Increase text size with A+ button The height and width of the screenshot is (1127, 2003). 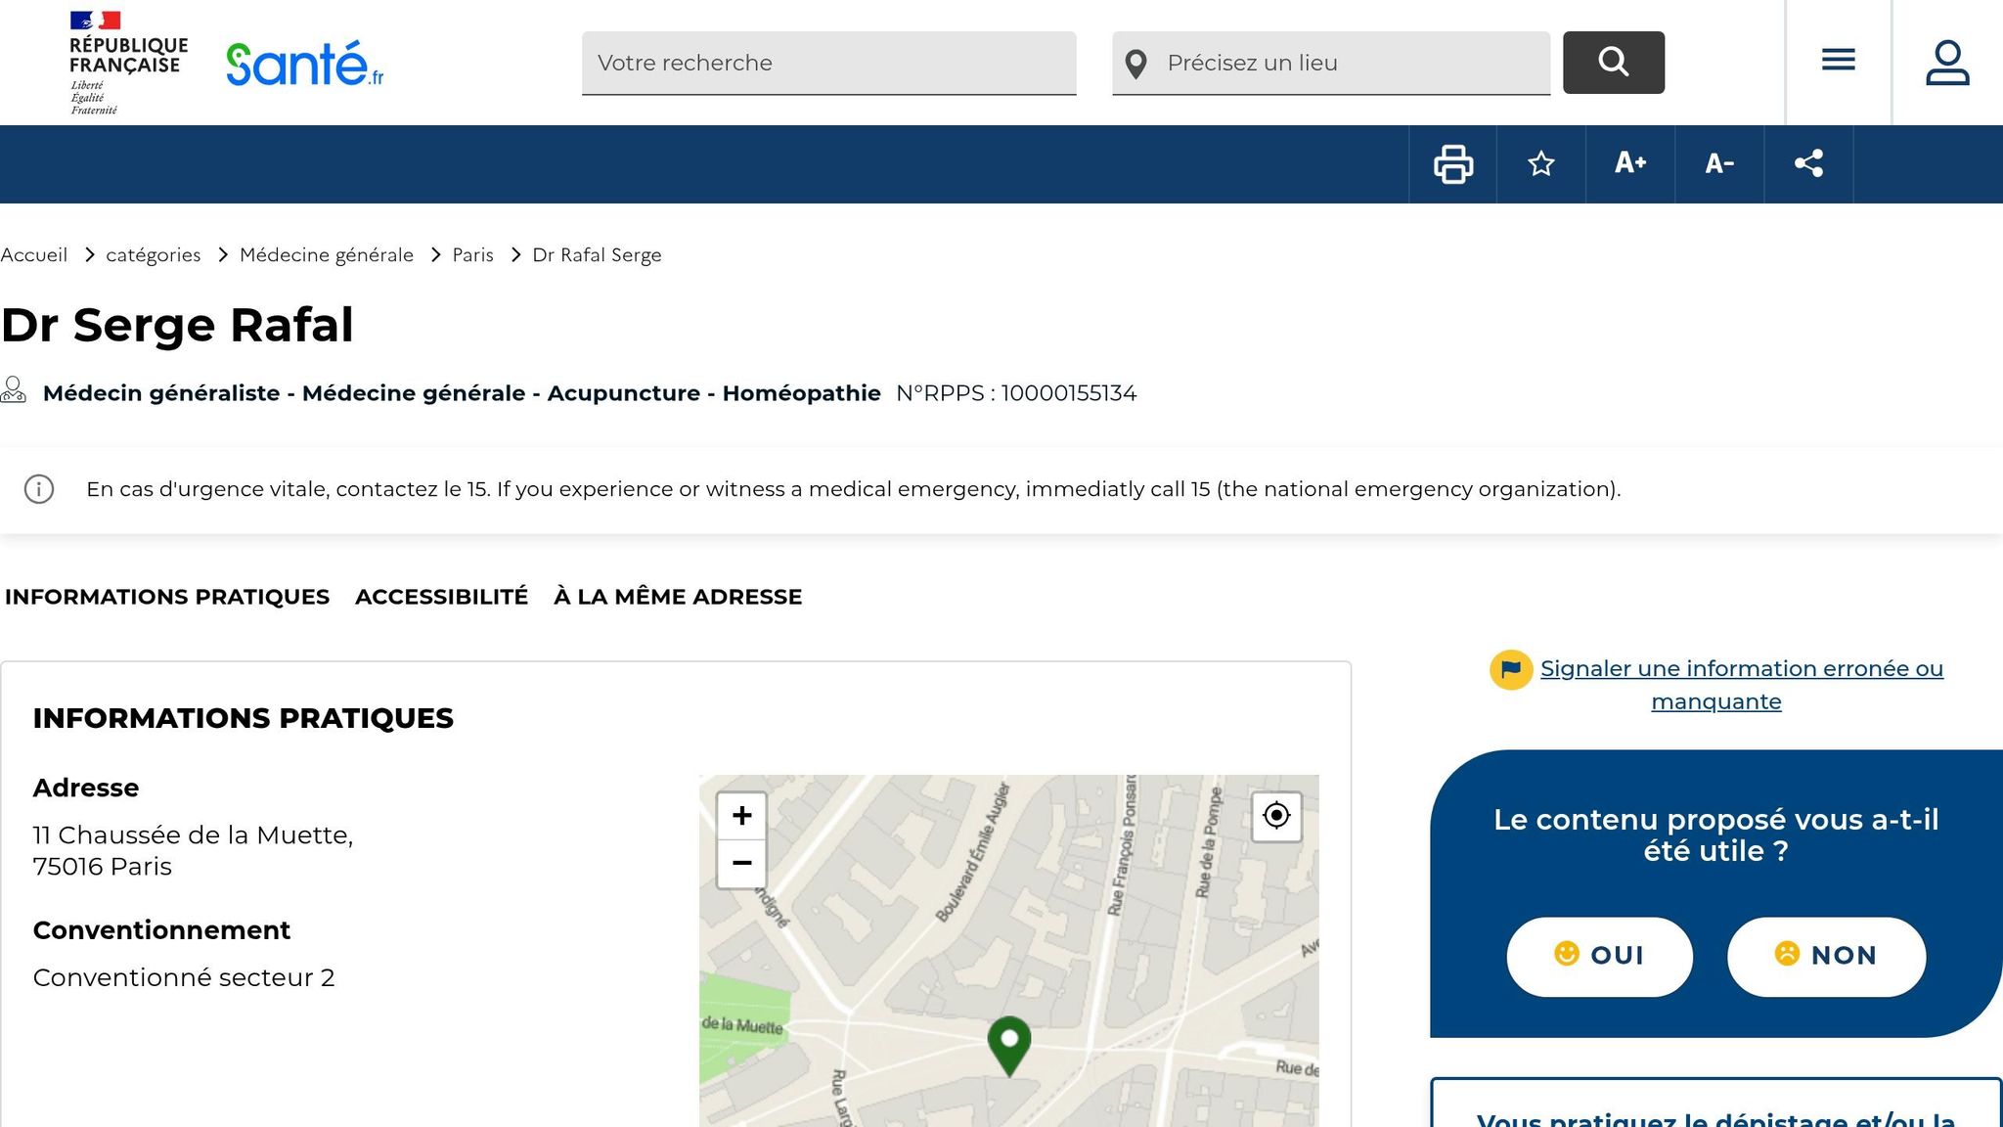click(x=1630, y=163)
